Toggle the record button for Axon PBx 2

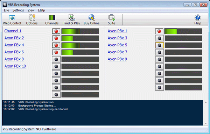[56, 38]
